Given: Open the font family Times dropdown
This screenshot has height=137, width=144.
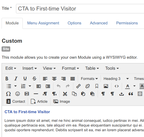Looking at the screenshot, I should click(139, 79).
